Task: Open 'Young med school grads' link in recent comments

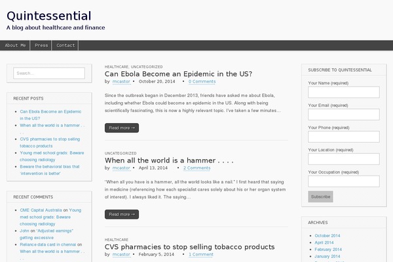Action: [50, 217]
